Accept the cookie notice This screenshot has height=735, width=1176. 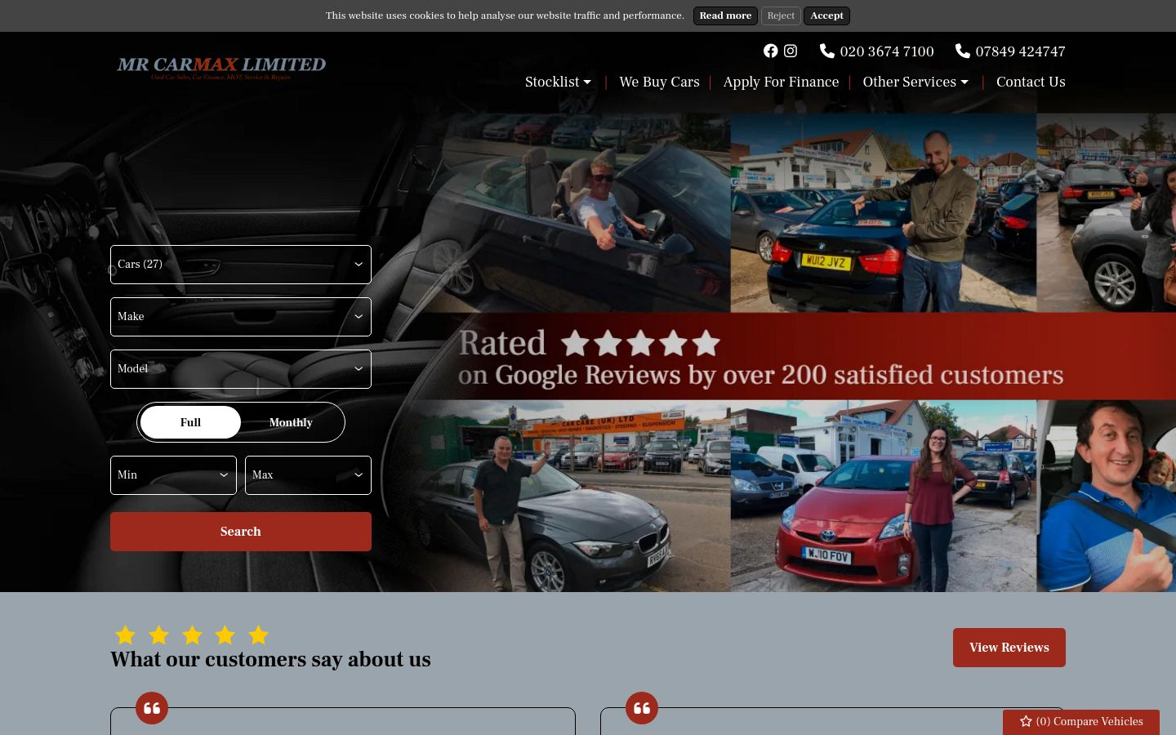[x=826, y=16]
